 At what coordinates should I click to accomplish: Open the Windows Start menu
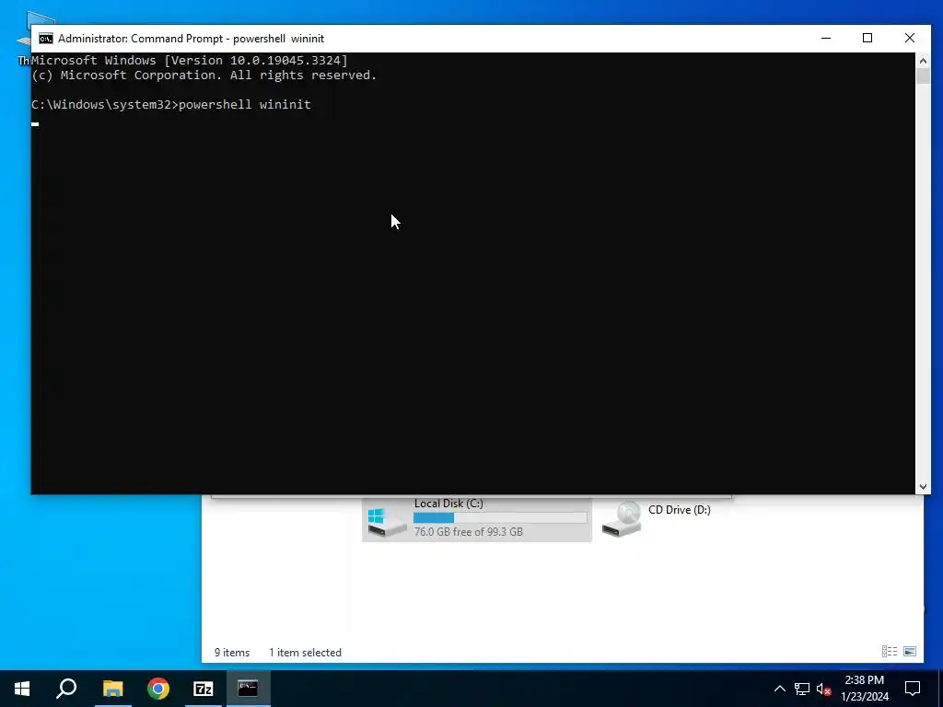click(x=22, y=689)
